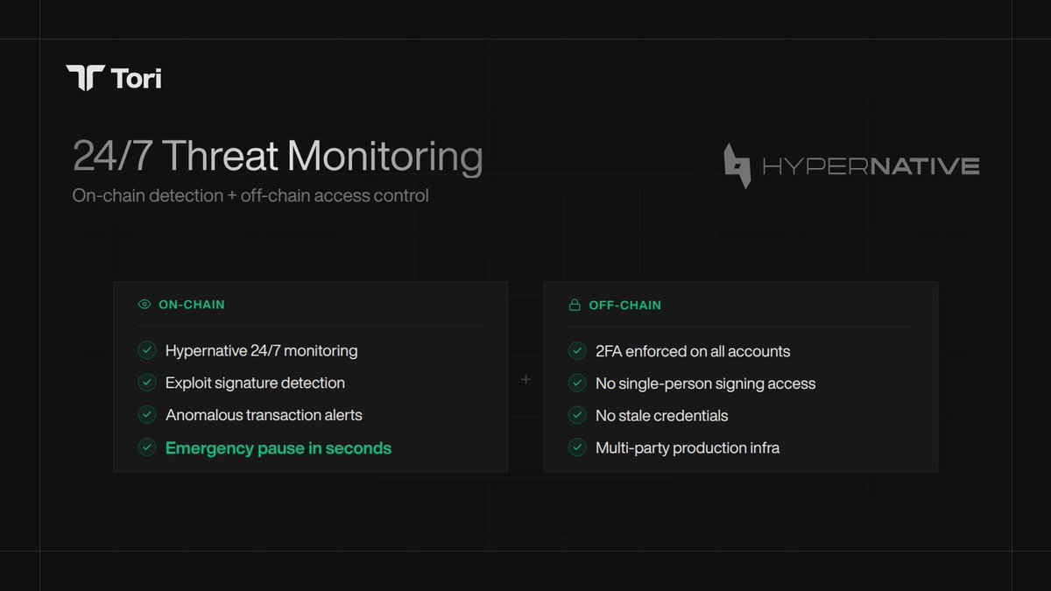Click the Tori logo icon
Image resolution: width=1051 pixels, height=591 pixels.
(x=85, y=78)
